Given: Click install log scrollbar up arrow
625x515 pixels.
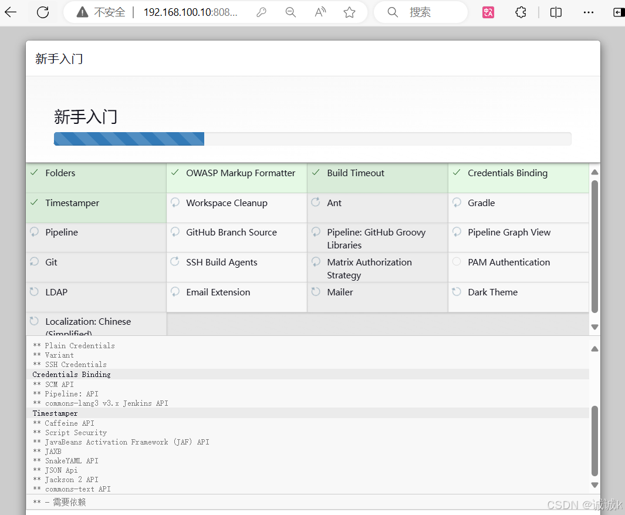Looking at the screenshot, I should pyautogui.click(x=594, y=349).
